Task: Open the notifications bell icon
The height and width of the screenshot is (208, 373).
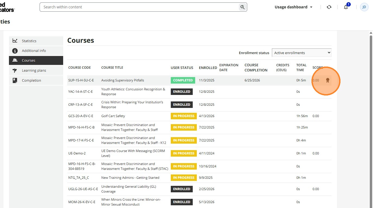Action: coord(346,7)
